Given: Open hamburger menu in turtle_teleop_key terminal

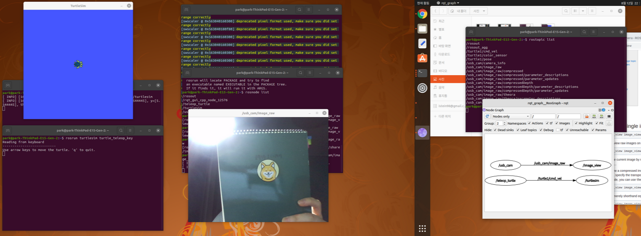Looking at the screenshot, I should [x=131, y=130].
